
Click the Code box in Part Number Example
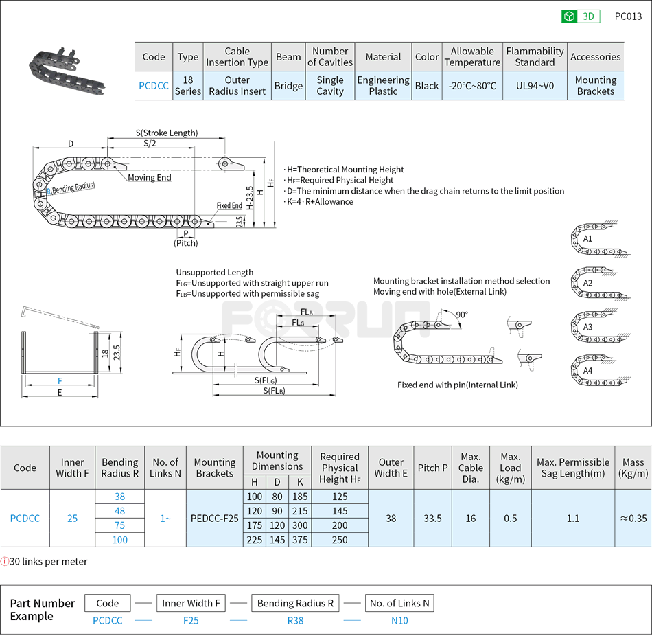coord(107,603)
